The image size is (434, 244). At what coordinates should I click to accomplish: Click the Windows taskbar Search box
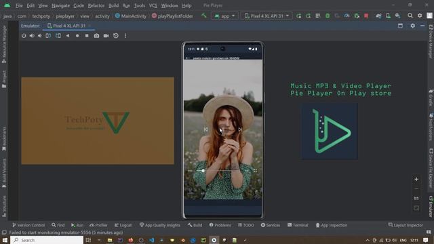[47, 240]
